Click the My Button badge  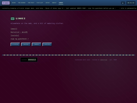tap(15, 44)
